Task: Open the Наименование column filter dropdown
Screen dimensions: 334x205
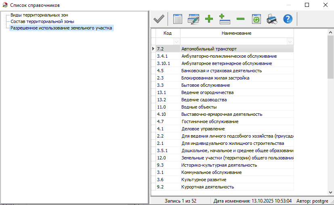Action: coord(290,42)
